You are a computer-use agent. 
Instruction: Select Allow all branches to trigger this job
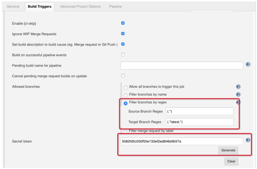click(126, 88)
